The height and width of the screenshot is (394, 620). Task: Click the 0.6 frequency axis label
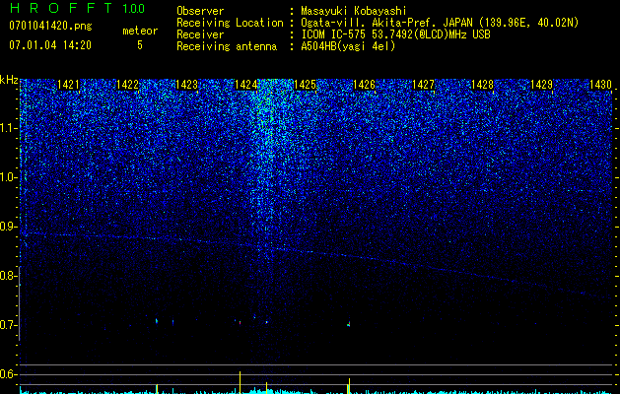click(x=7, y=374)
